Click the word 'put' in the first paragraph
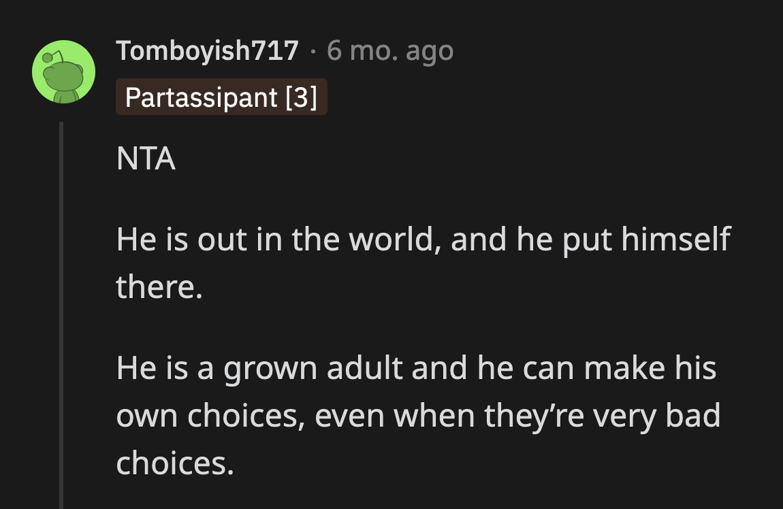Viewport: 783px width, 509px height. 581,241
